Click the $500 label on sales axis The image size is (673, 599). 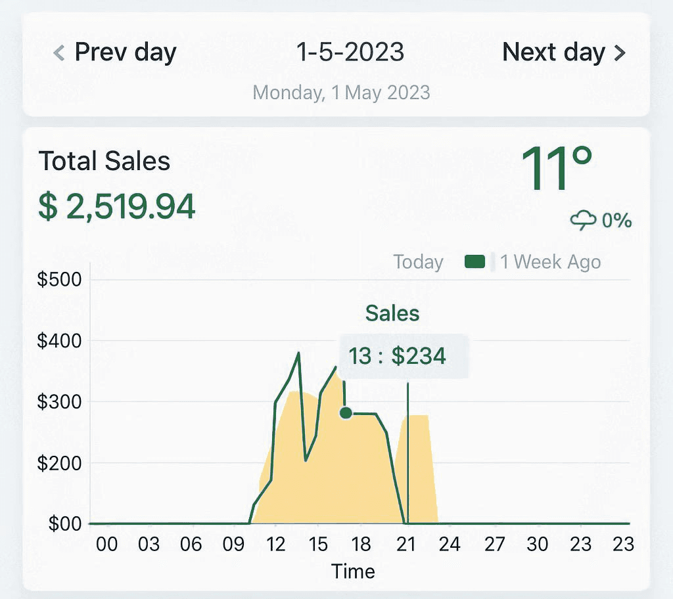(x=59, y=280)
